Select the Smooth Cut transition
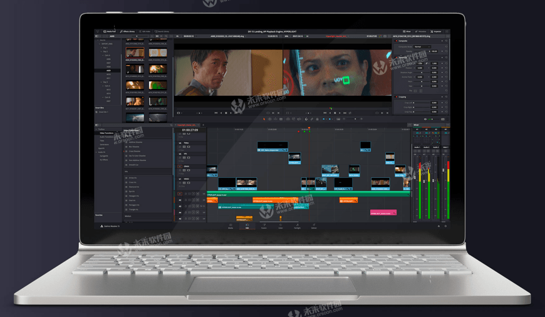The width and height of the screenshot is (545, 317). click(134, 165)
